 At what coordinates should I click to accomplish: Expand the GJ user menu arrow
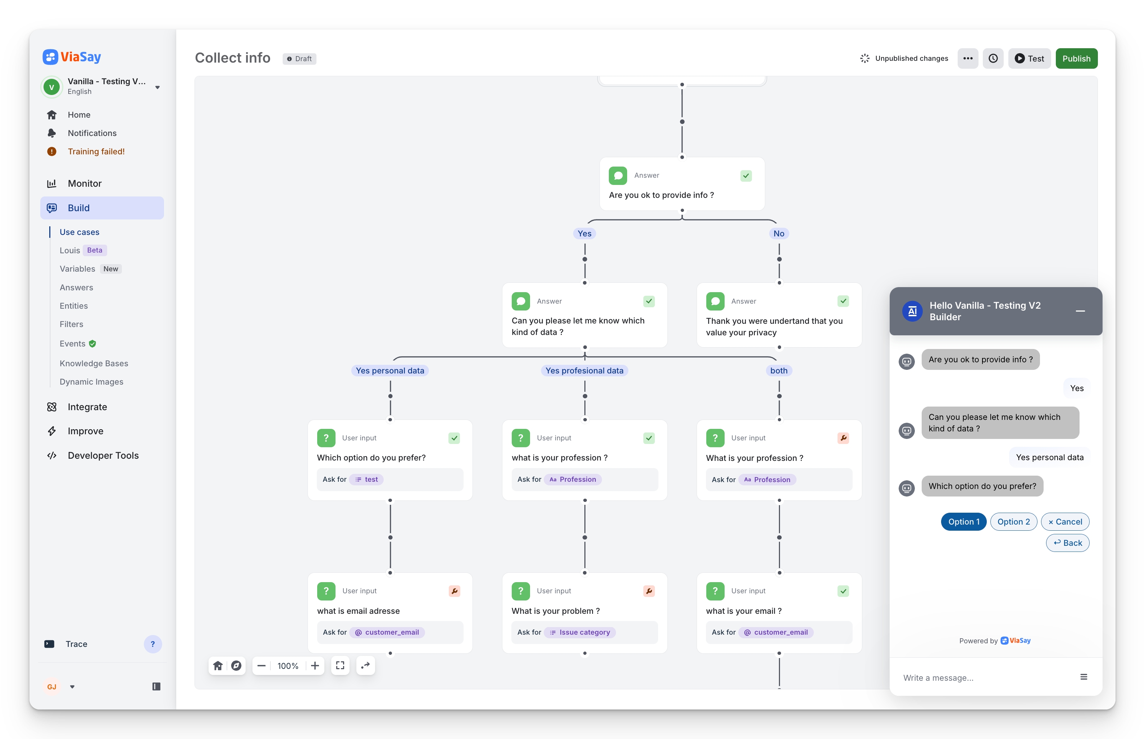pos(72,687)
